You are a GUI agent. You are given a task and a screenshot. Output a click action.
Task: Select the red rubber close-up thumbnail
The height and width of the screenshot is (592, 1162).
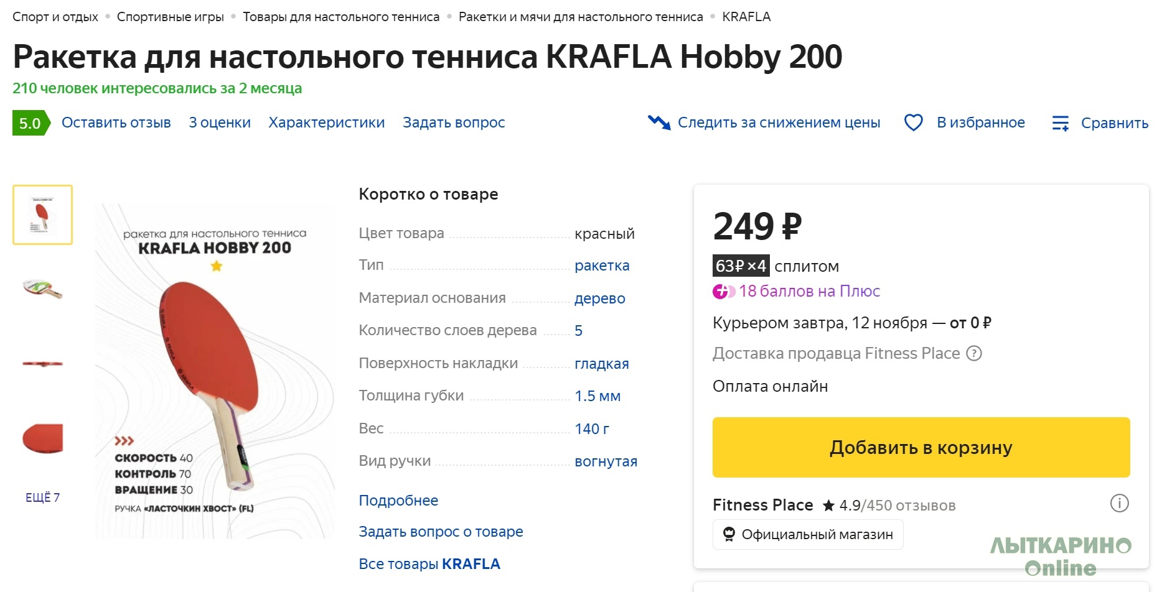(42, 438)
